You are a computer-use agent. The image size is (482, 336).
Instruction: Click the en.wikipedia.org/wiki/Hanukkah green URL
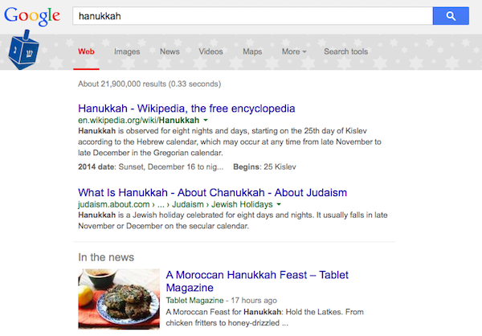139,120
